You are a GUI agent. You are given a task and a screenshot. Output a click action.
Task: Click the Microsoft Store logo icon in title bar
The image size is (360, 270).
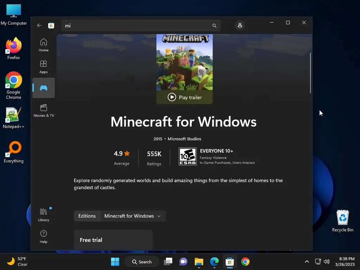pos(51,25)
